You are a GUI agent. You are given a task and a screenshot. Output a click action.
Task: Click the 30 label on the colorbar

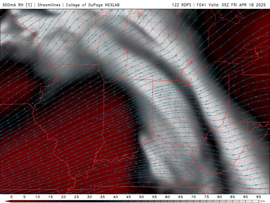click(89, 197)
